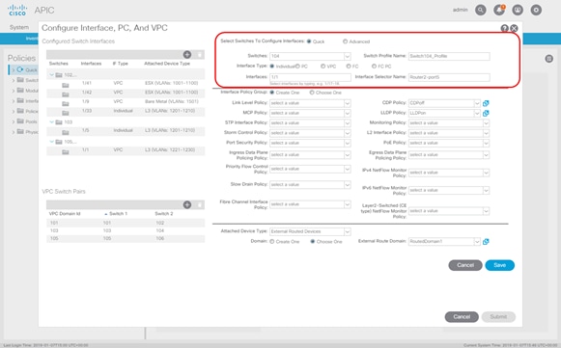Click the folder icon for interface 1/1
The image size is (561, 348).
(66, 152)
